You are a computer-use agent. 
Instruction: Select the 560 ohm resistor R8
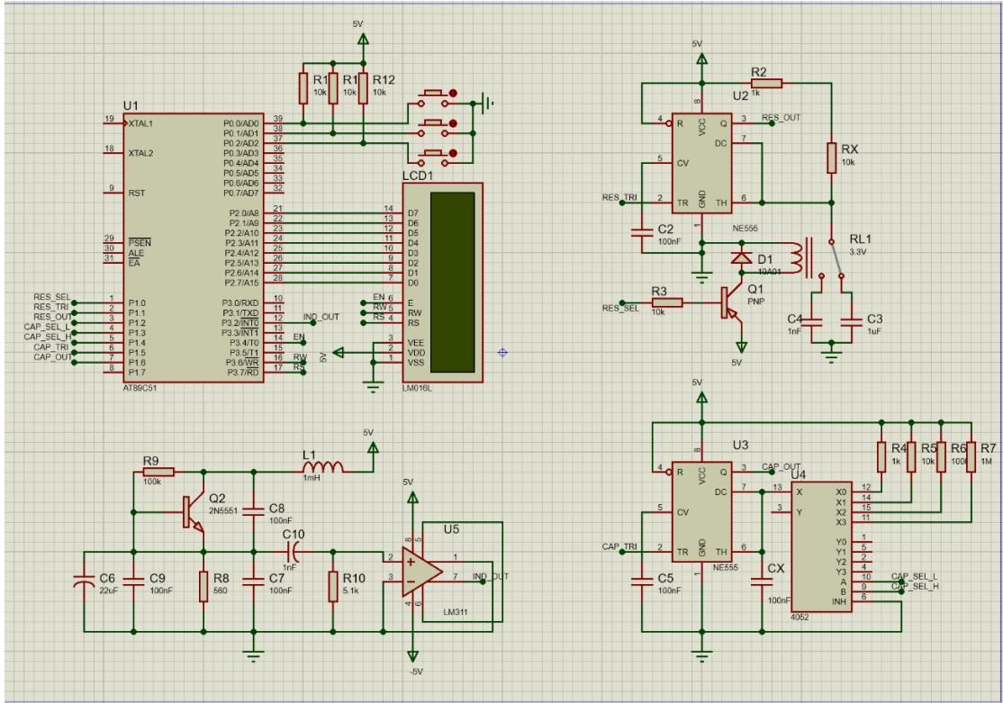[204, 584]
